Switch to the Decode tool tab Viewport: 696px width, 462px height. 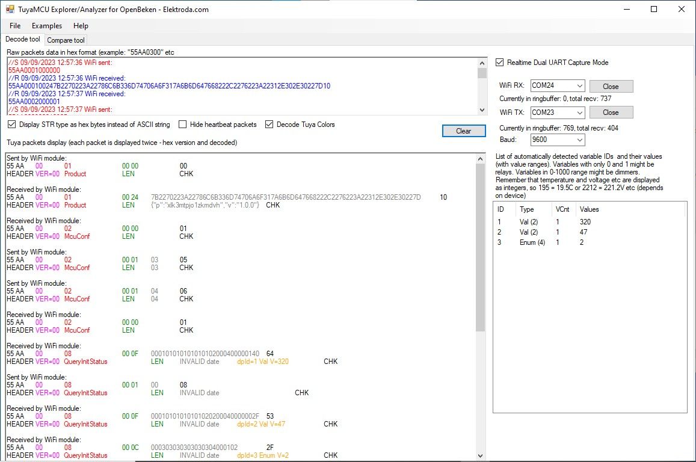[23, 39]
